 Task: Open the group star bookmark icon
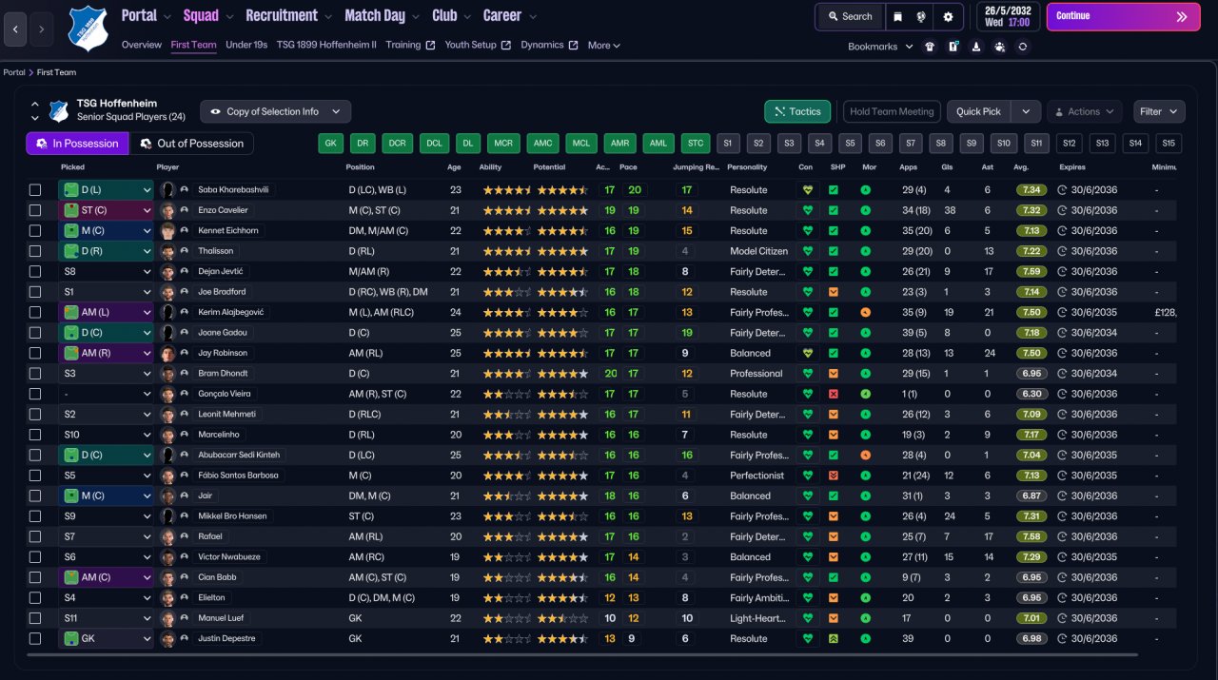(x=999, y=46)
